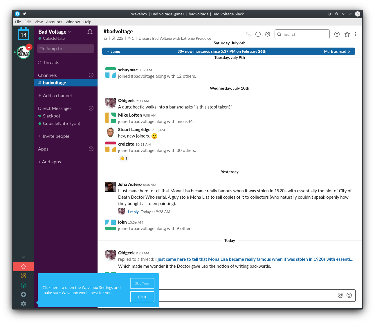
Task: Click the Wavebox app icon in the title bar
Action: click(x=17, y=14)
